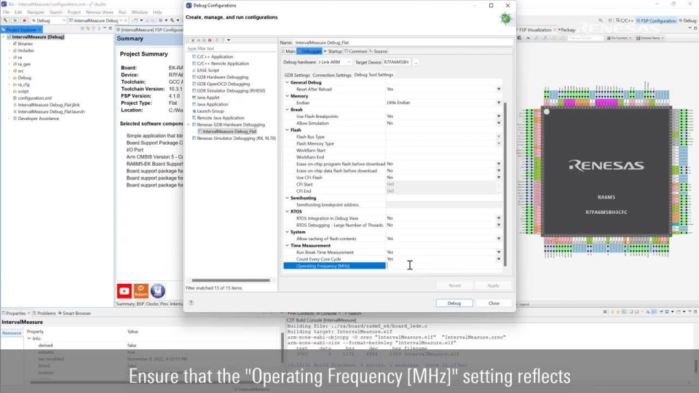
Task: Collapse the General Debug section
Action: [286, 82]
